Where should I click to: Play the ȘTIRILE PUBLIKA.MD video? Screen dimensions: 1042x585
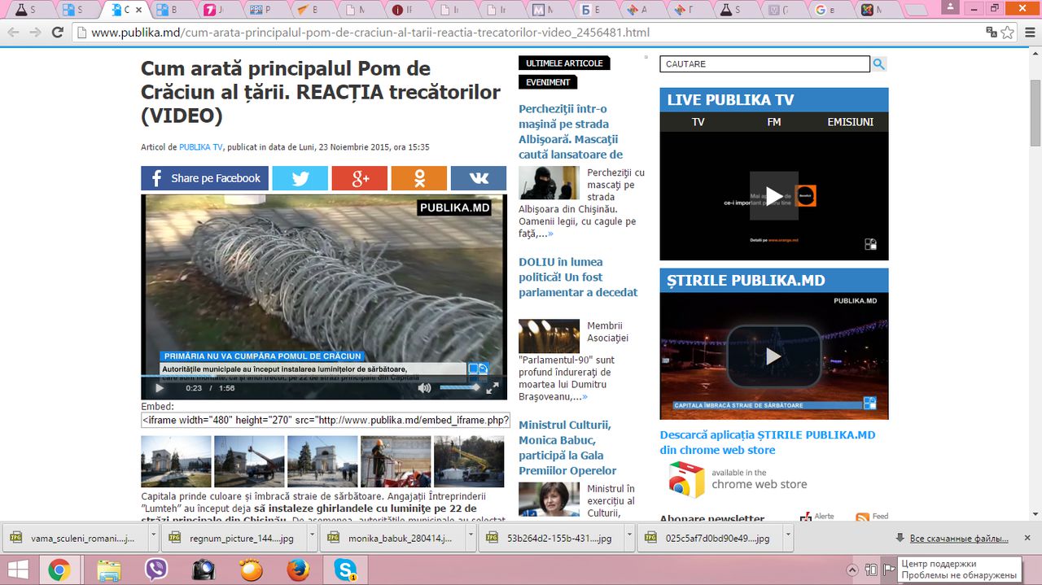pos(773,356)
